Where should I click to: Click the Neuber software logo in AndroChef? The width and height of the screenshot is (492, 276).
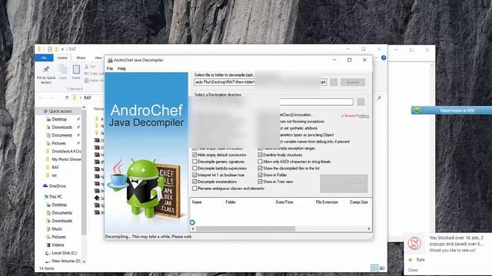coord(355,116)
